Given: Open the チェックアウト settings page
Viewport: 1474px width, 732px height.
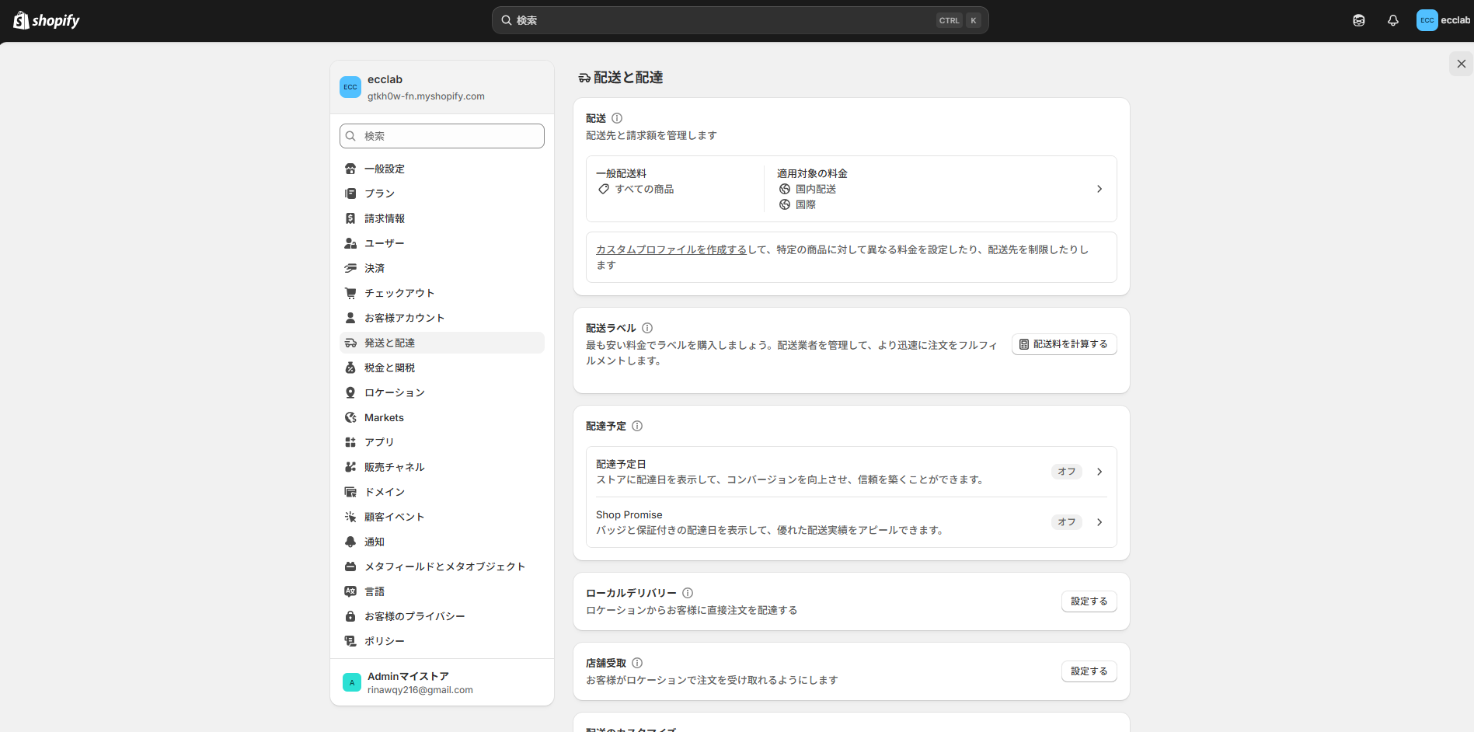Looking at the screenshot, I should click(x=399, y=293).
